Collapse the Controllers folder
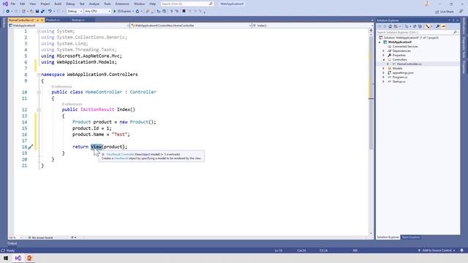The width and height of the screenshot is (468, 263). (383, 60)
